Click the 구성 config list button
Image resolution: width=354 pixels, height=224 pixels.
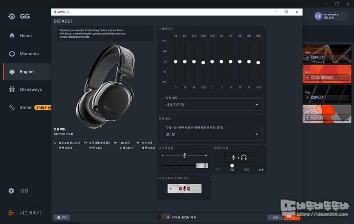(x=62, y=217)
